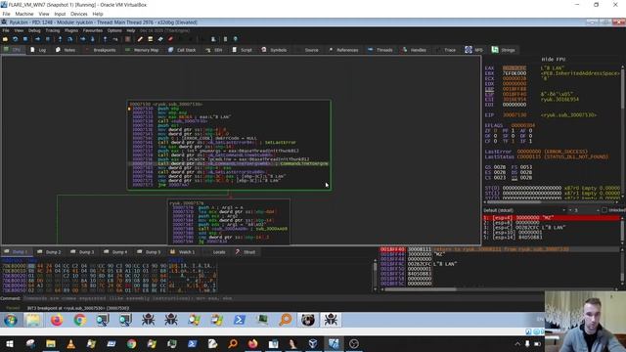
Task: Select the EIP register value
Action: pyautogui.click(x=514, y=115)
